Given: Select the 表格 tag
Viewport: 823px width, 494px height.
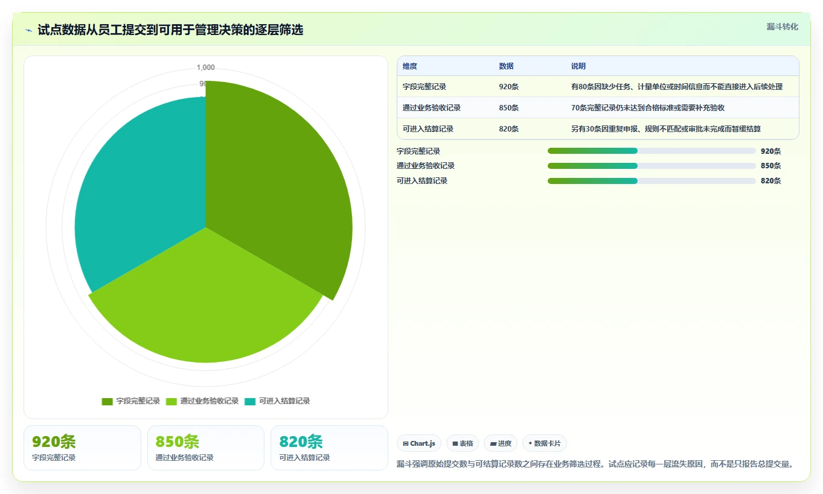Looking at the screenshot, I should pos(463,443).
